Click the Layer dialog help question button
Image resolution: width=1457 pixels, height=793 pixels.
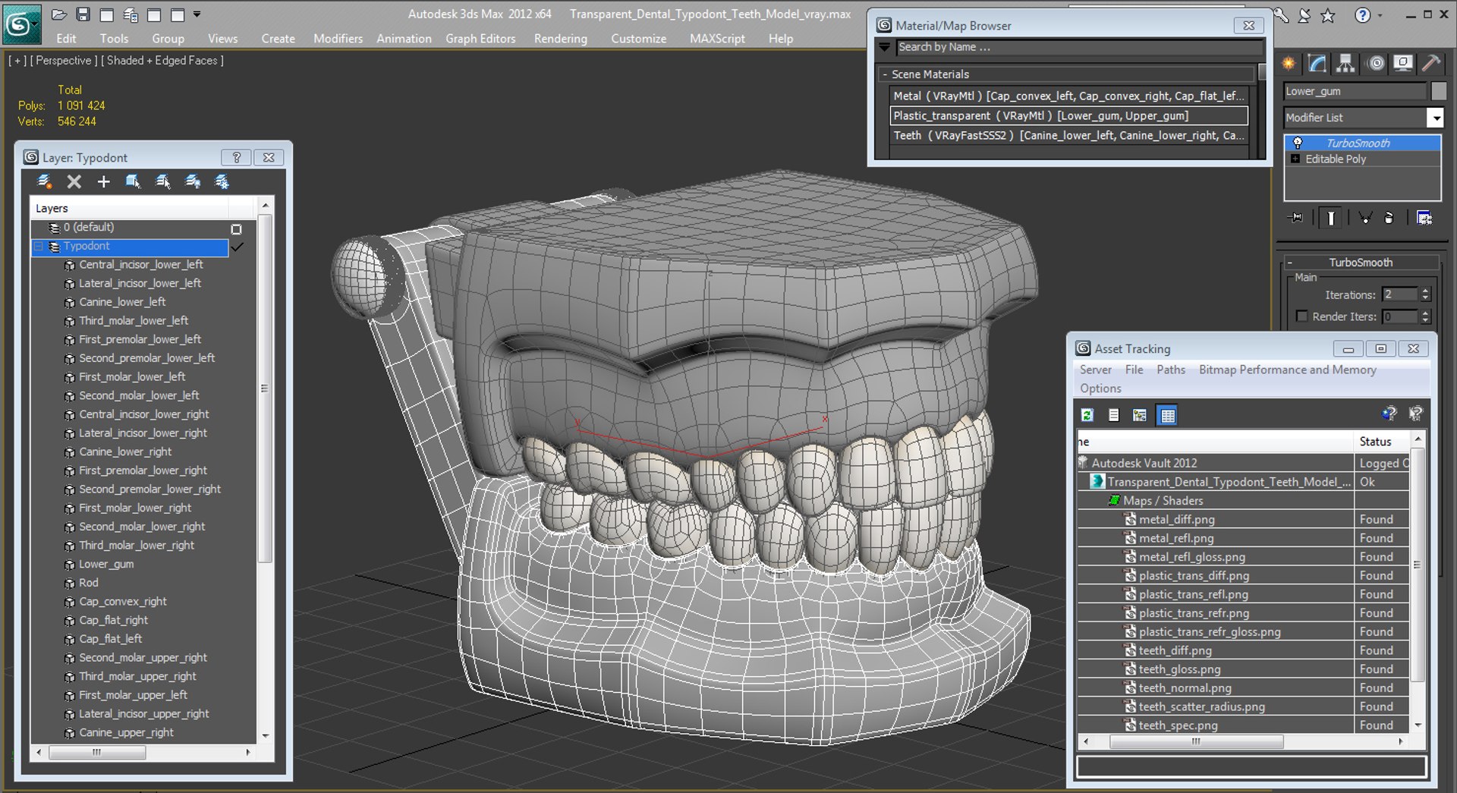pyautogui.click(x=236, y=158)
